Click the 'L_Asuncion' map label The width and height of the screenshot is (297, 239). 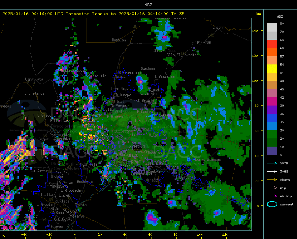(x=165, y=77)
